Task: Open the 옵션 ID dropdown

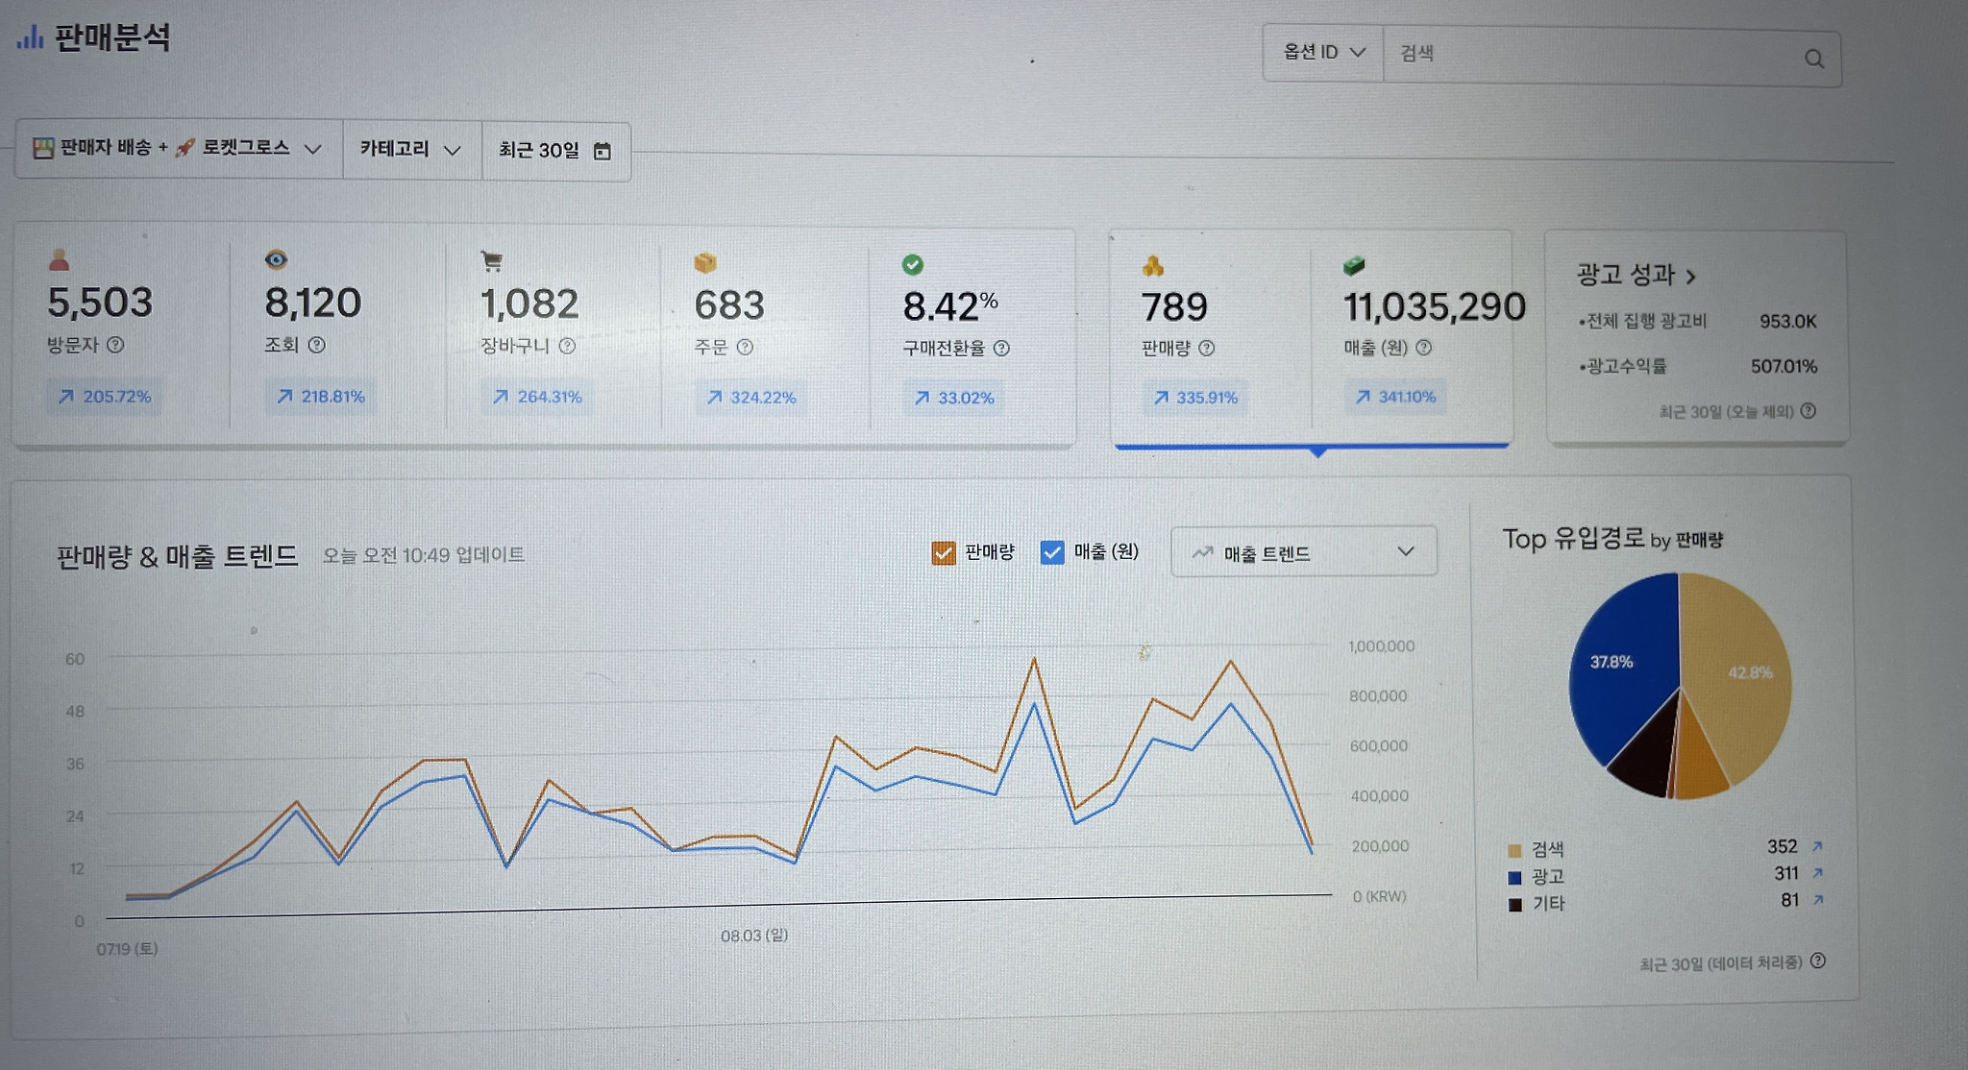Action: (1323, 53)
